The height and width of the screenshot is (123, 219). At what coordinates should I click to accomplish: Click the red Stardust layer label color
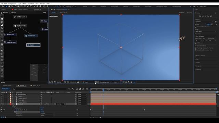point(11,104)
